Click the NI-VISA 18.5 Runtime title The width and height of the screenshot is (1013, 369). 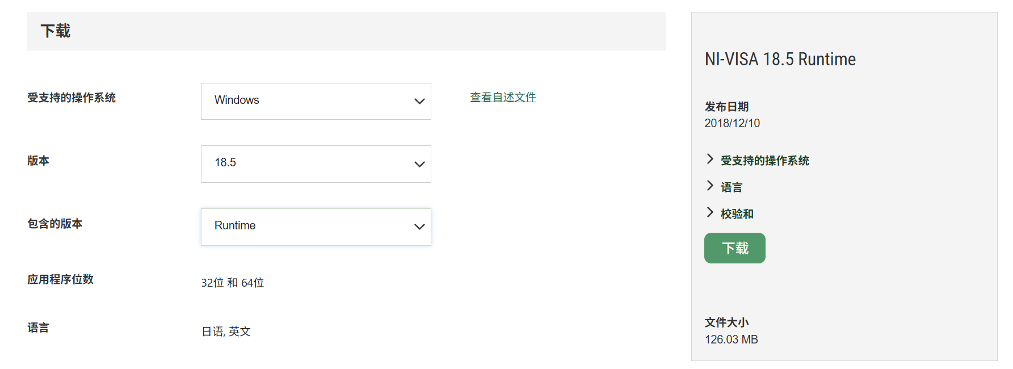click(x=780, y=59)
